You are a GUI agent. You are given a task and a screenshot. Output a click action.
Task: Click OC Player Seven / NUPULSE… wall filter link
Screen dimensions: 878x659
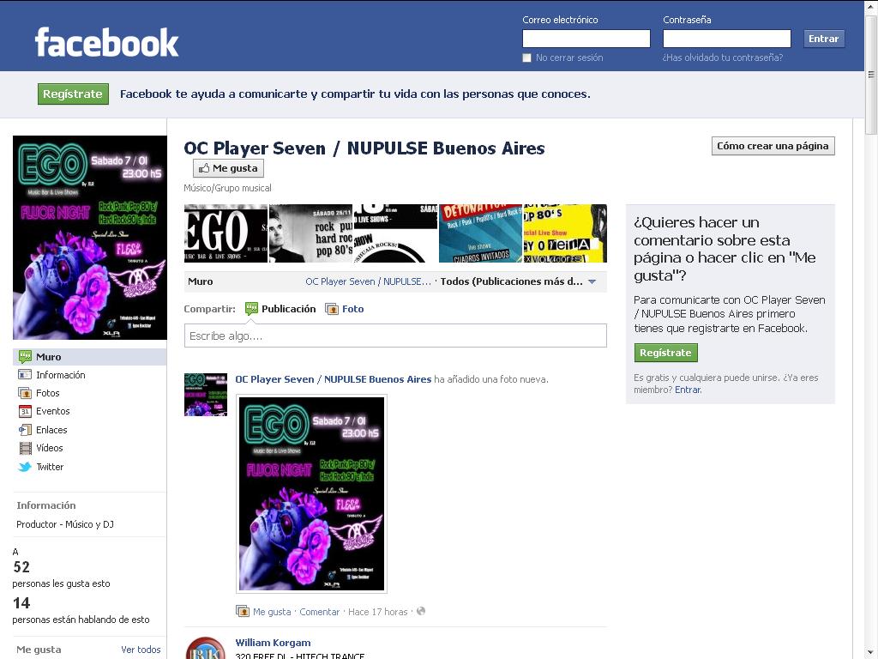(368, 281)
